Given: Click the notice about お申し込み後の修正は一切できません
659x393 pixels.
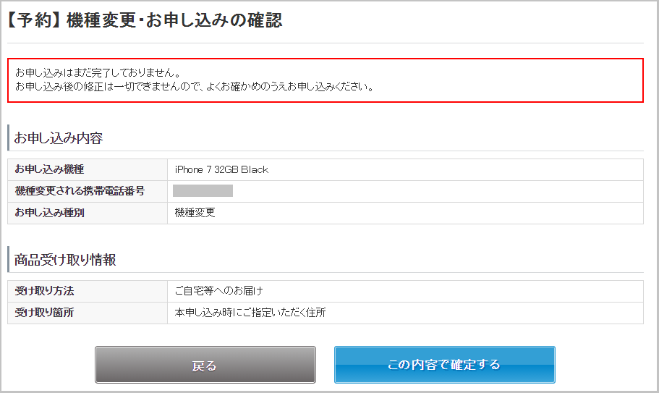Looking at the screenshot, I should pyautogui.click(x=195, y=87).
